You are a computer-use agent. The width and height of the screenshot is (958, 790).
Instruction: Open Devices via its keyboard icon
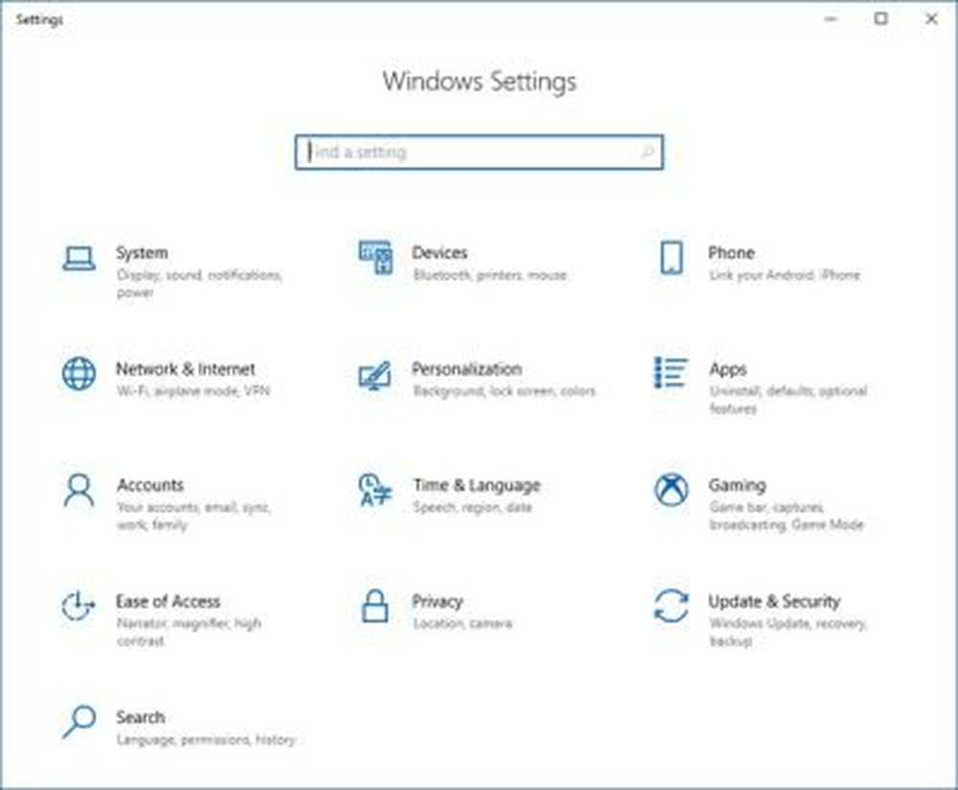point(375,259)
